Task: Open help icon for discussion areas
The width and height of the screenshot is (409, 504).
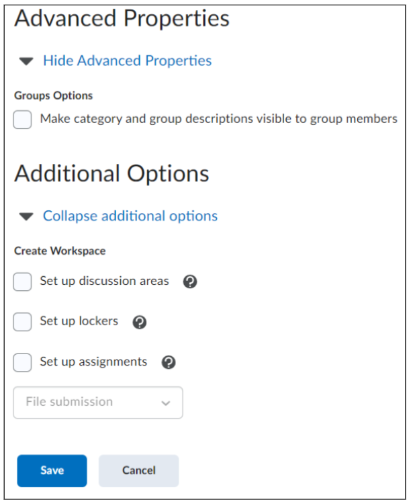Action: coord(190,282)
